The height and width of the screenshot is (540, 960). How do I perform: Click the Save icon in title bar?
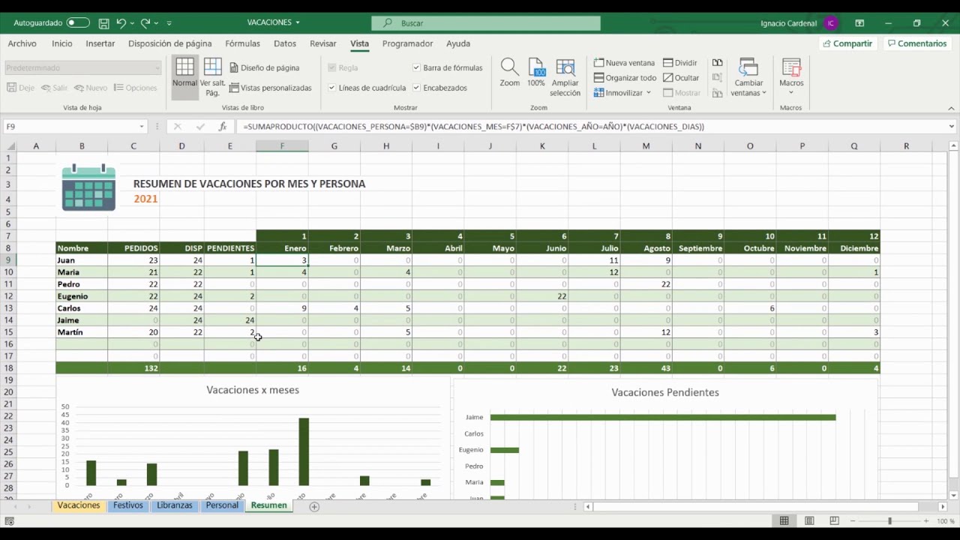coord(103,23)
